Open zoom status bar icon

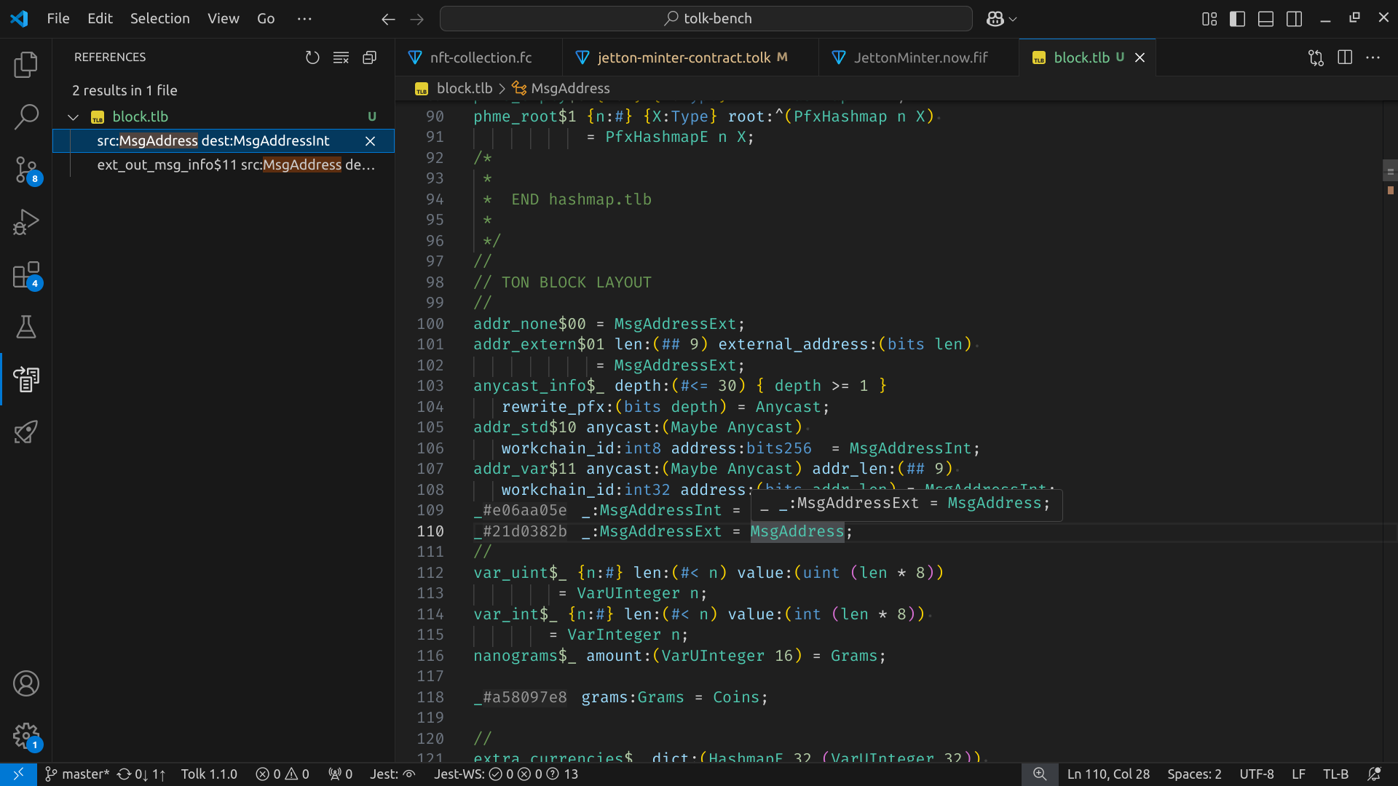click(1040, 774)
